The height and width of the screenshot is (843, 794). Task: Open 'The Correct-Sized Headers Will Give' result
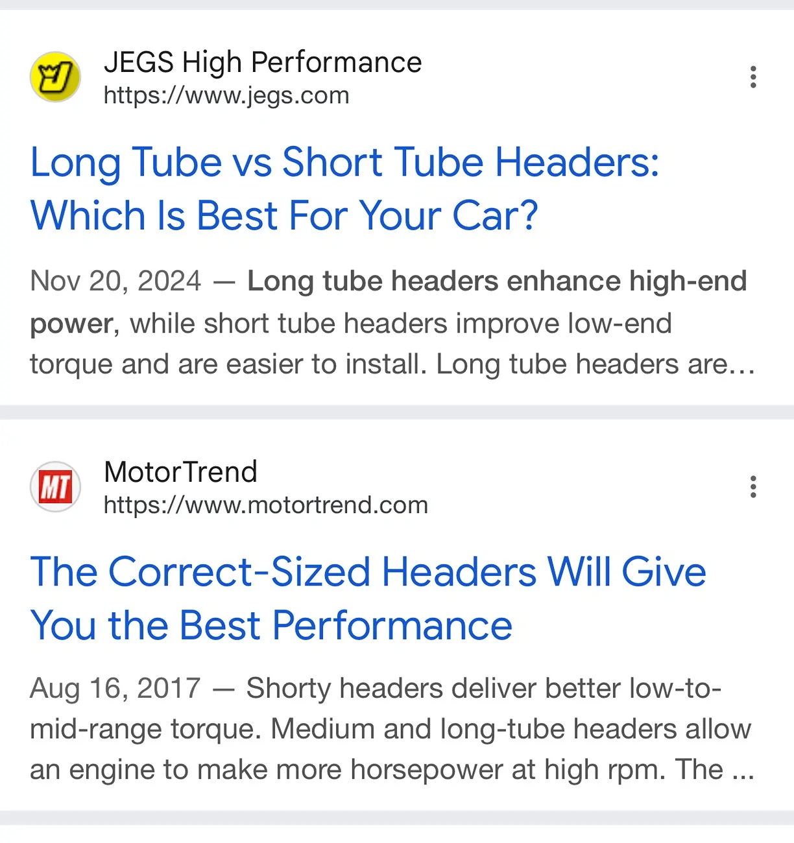368,572
